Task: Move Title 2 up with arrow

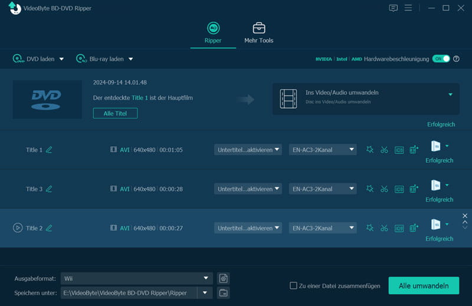Action: [465, 222]
